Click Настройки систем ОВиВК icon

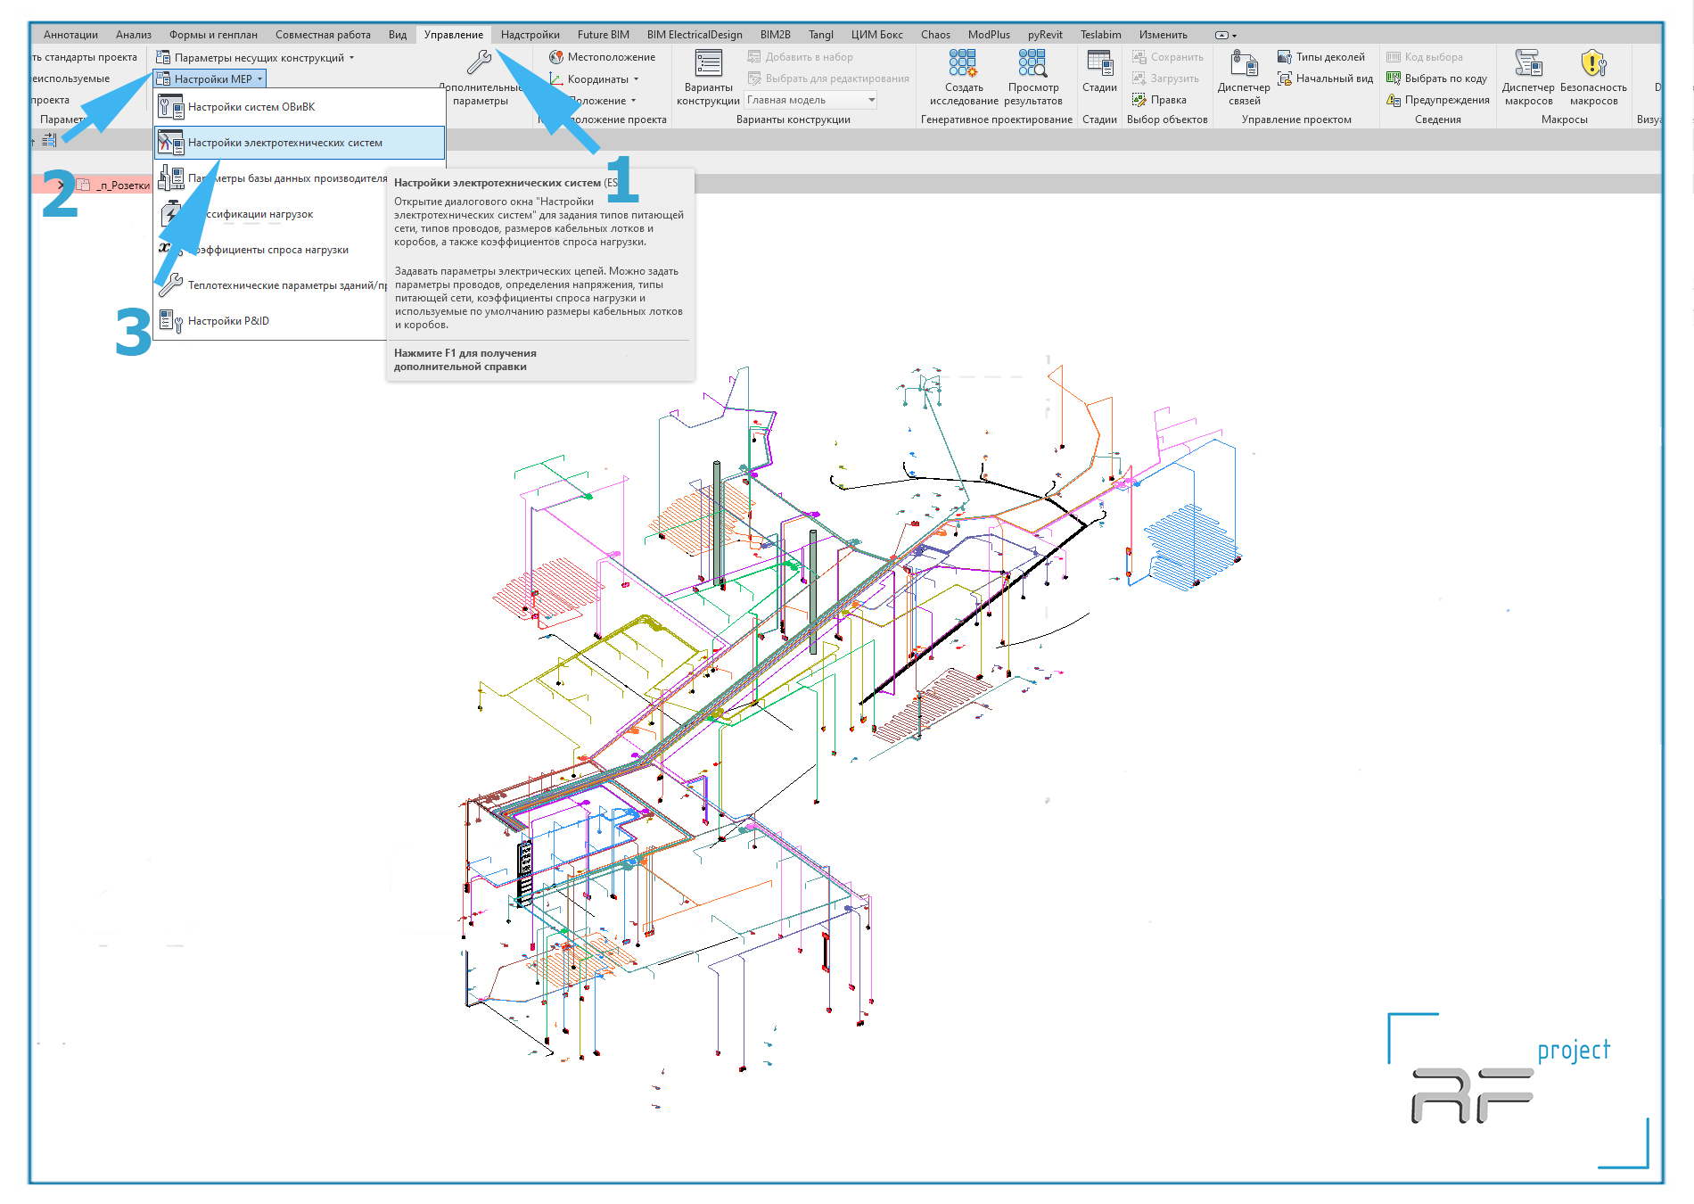[x=170, y=107]
